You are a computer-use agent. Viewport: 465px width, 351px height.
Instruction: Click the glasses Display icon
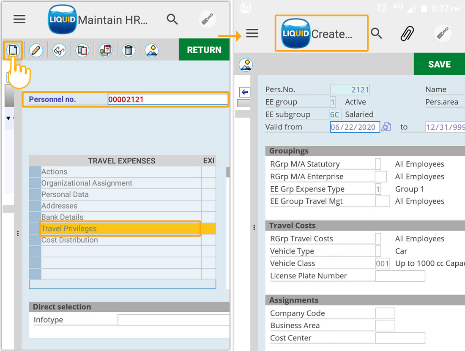[59, 50]
